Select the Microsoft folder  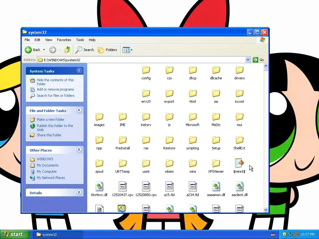pos(193,120)
